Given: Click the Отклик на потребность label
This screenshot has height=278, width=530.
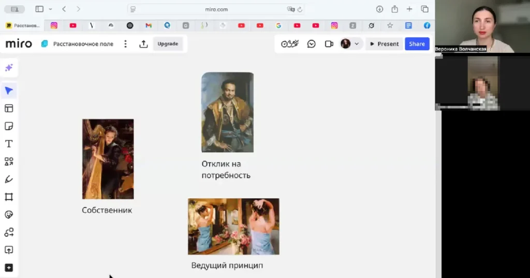Looking at the screenshot, I should [226, 169].
